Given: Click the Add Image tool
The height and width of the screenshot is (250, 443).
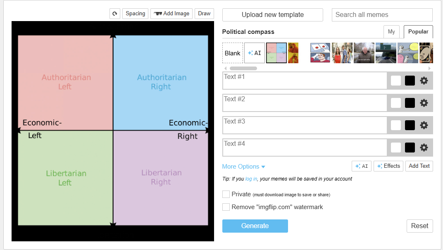Looking at the screenshot, I should click(171, 13).
